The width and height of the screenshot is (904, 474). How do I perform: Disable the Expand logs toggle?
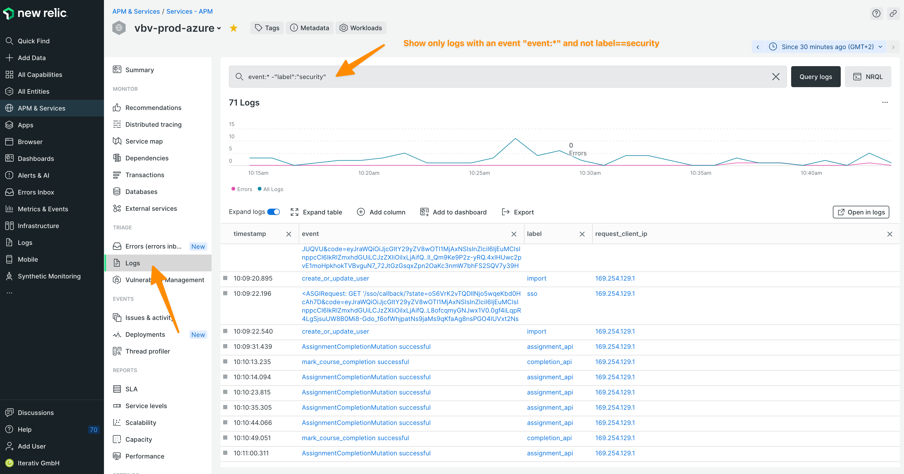(x=274, y=212)
